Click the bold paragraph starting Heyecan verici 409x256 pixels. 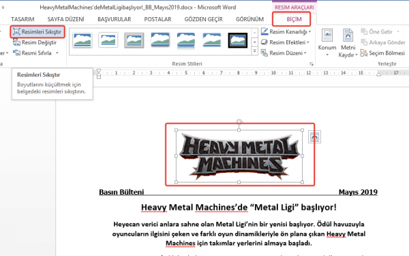click(x=239, y=234)
